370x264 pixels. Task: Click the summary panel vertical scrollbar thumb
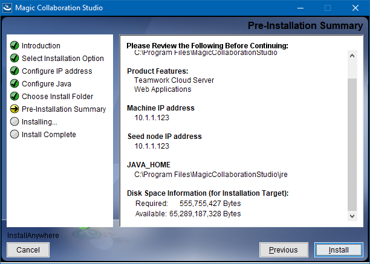(352, 144)
